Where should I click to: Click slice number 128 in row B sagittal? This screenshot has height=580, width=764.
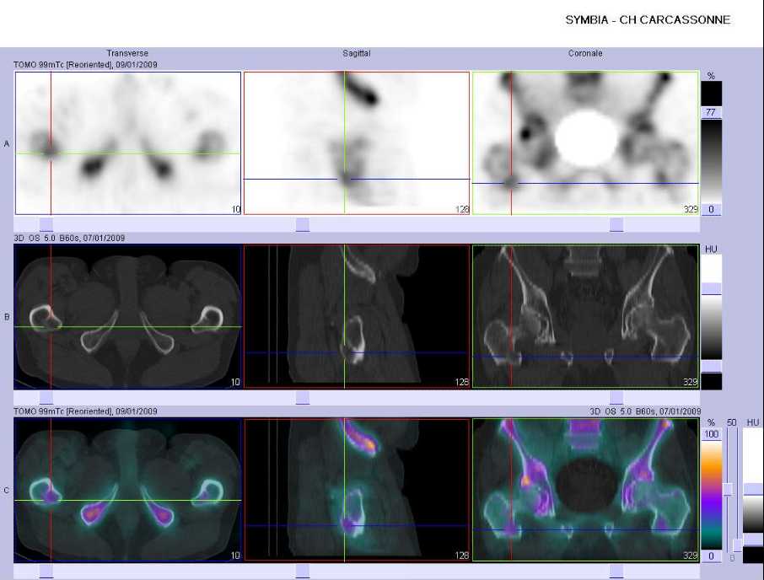click(461, 382)
